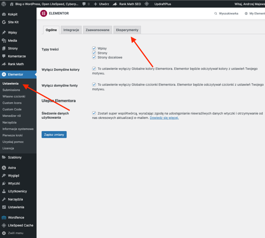Click the Zwiń menu collapse arrow icon
265x238 pixels.
point(4,233)
